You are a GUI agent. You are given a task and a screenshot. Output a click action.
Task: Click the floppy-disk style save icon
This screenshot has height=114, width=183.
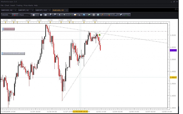tap(98, 15)
